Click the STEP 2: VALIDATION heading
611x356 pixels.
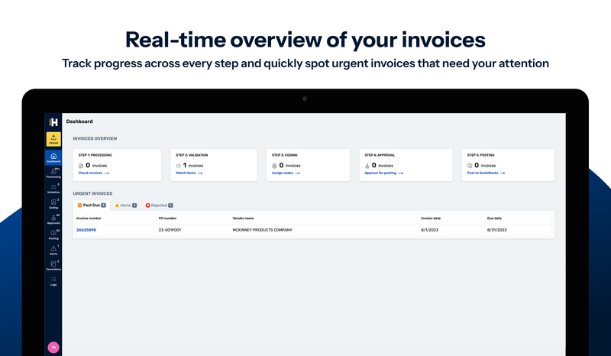[x=192, y=155]
